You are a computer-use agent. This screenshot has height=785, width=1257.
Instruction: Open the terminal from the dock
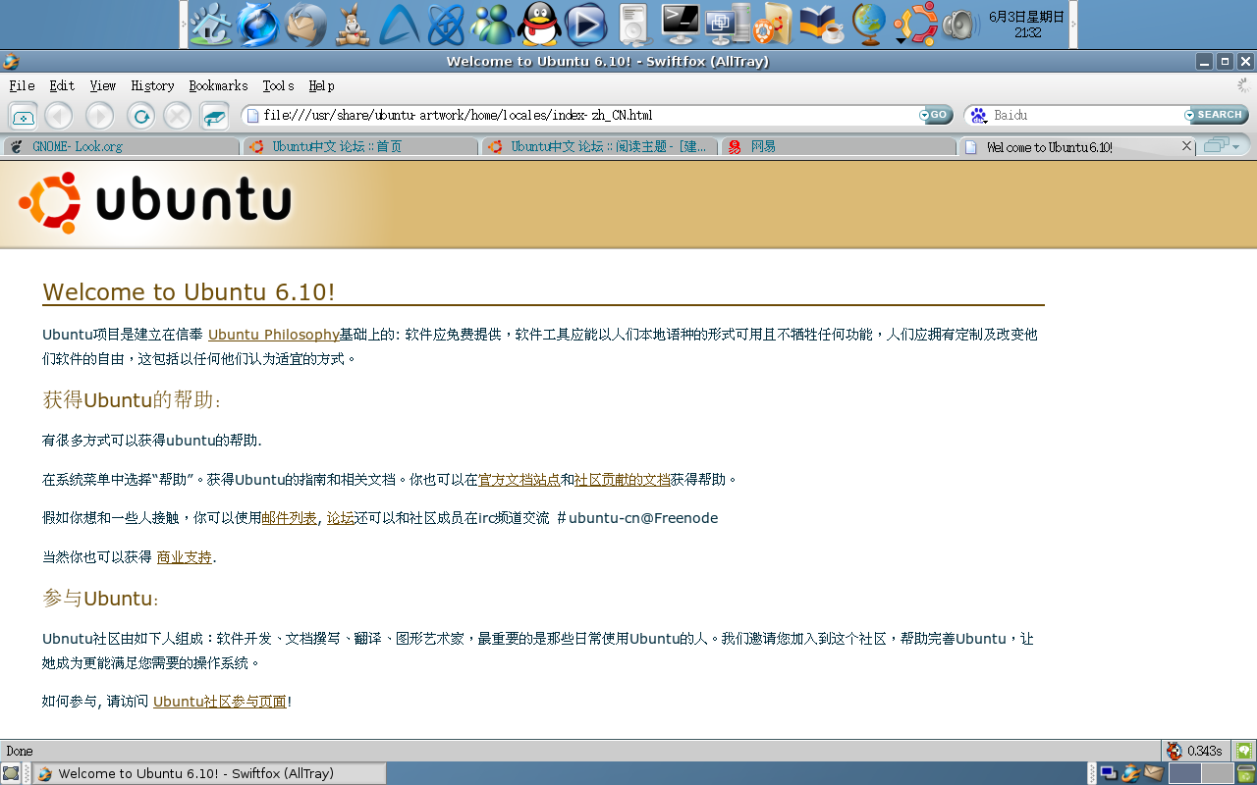[x=681, y=25]
